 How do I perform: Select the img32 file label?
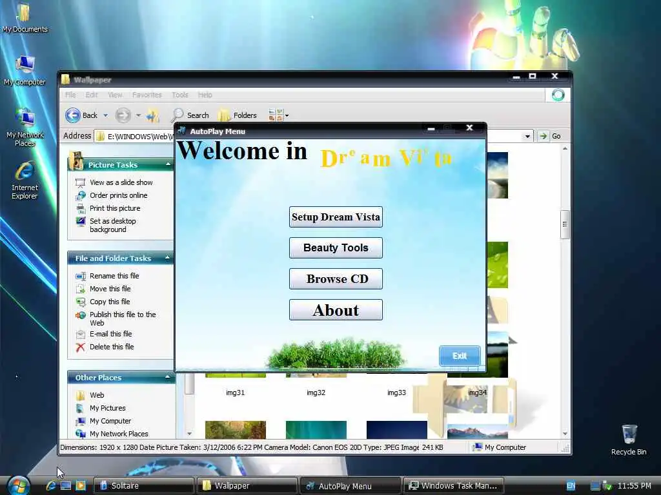pos(316,393)
